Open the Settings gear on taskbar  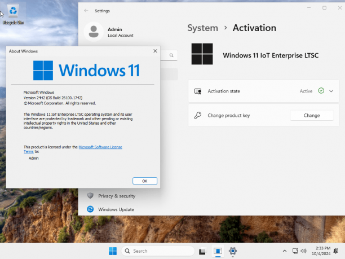[x=233, y=251]
